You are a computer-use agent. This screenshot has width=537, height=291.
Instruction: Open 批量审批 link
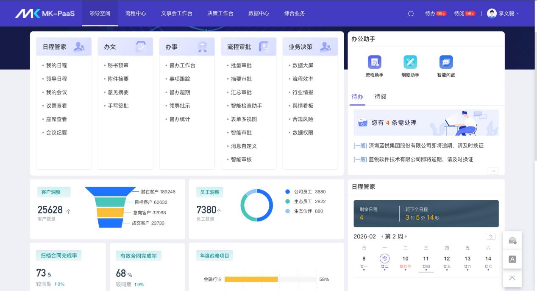click(241, 65)
